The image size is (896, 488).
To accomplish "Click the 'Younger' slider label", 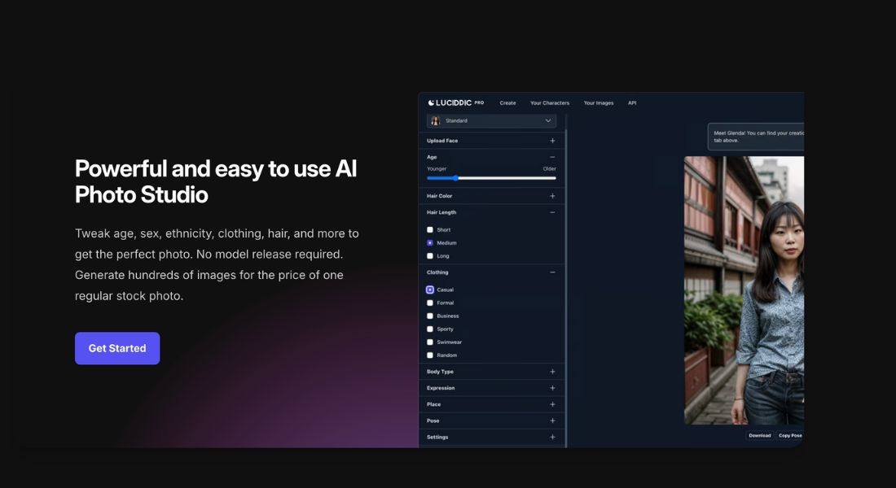I will (437, 169).
